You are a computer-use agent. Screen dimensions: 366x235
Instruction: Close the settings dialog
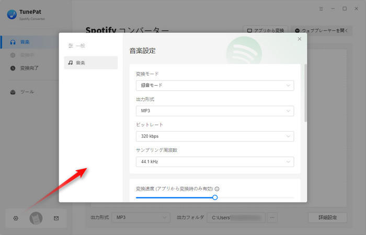coord(300,39)
